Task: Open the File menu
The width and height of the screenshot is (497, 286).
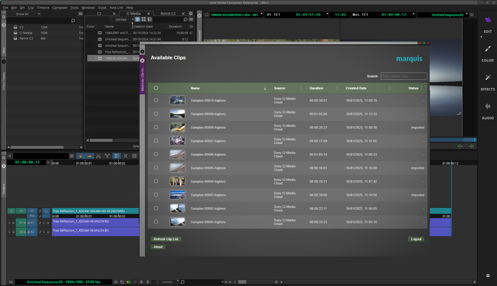Action: (6, 7)
